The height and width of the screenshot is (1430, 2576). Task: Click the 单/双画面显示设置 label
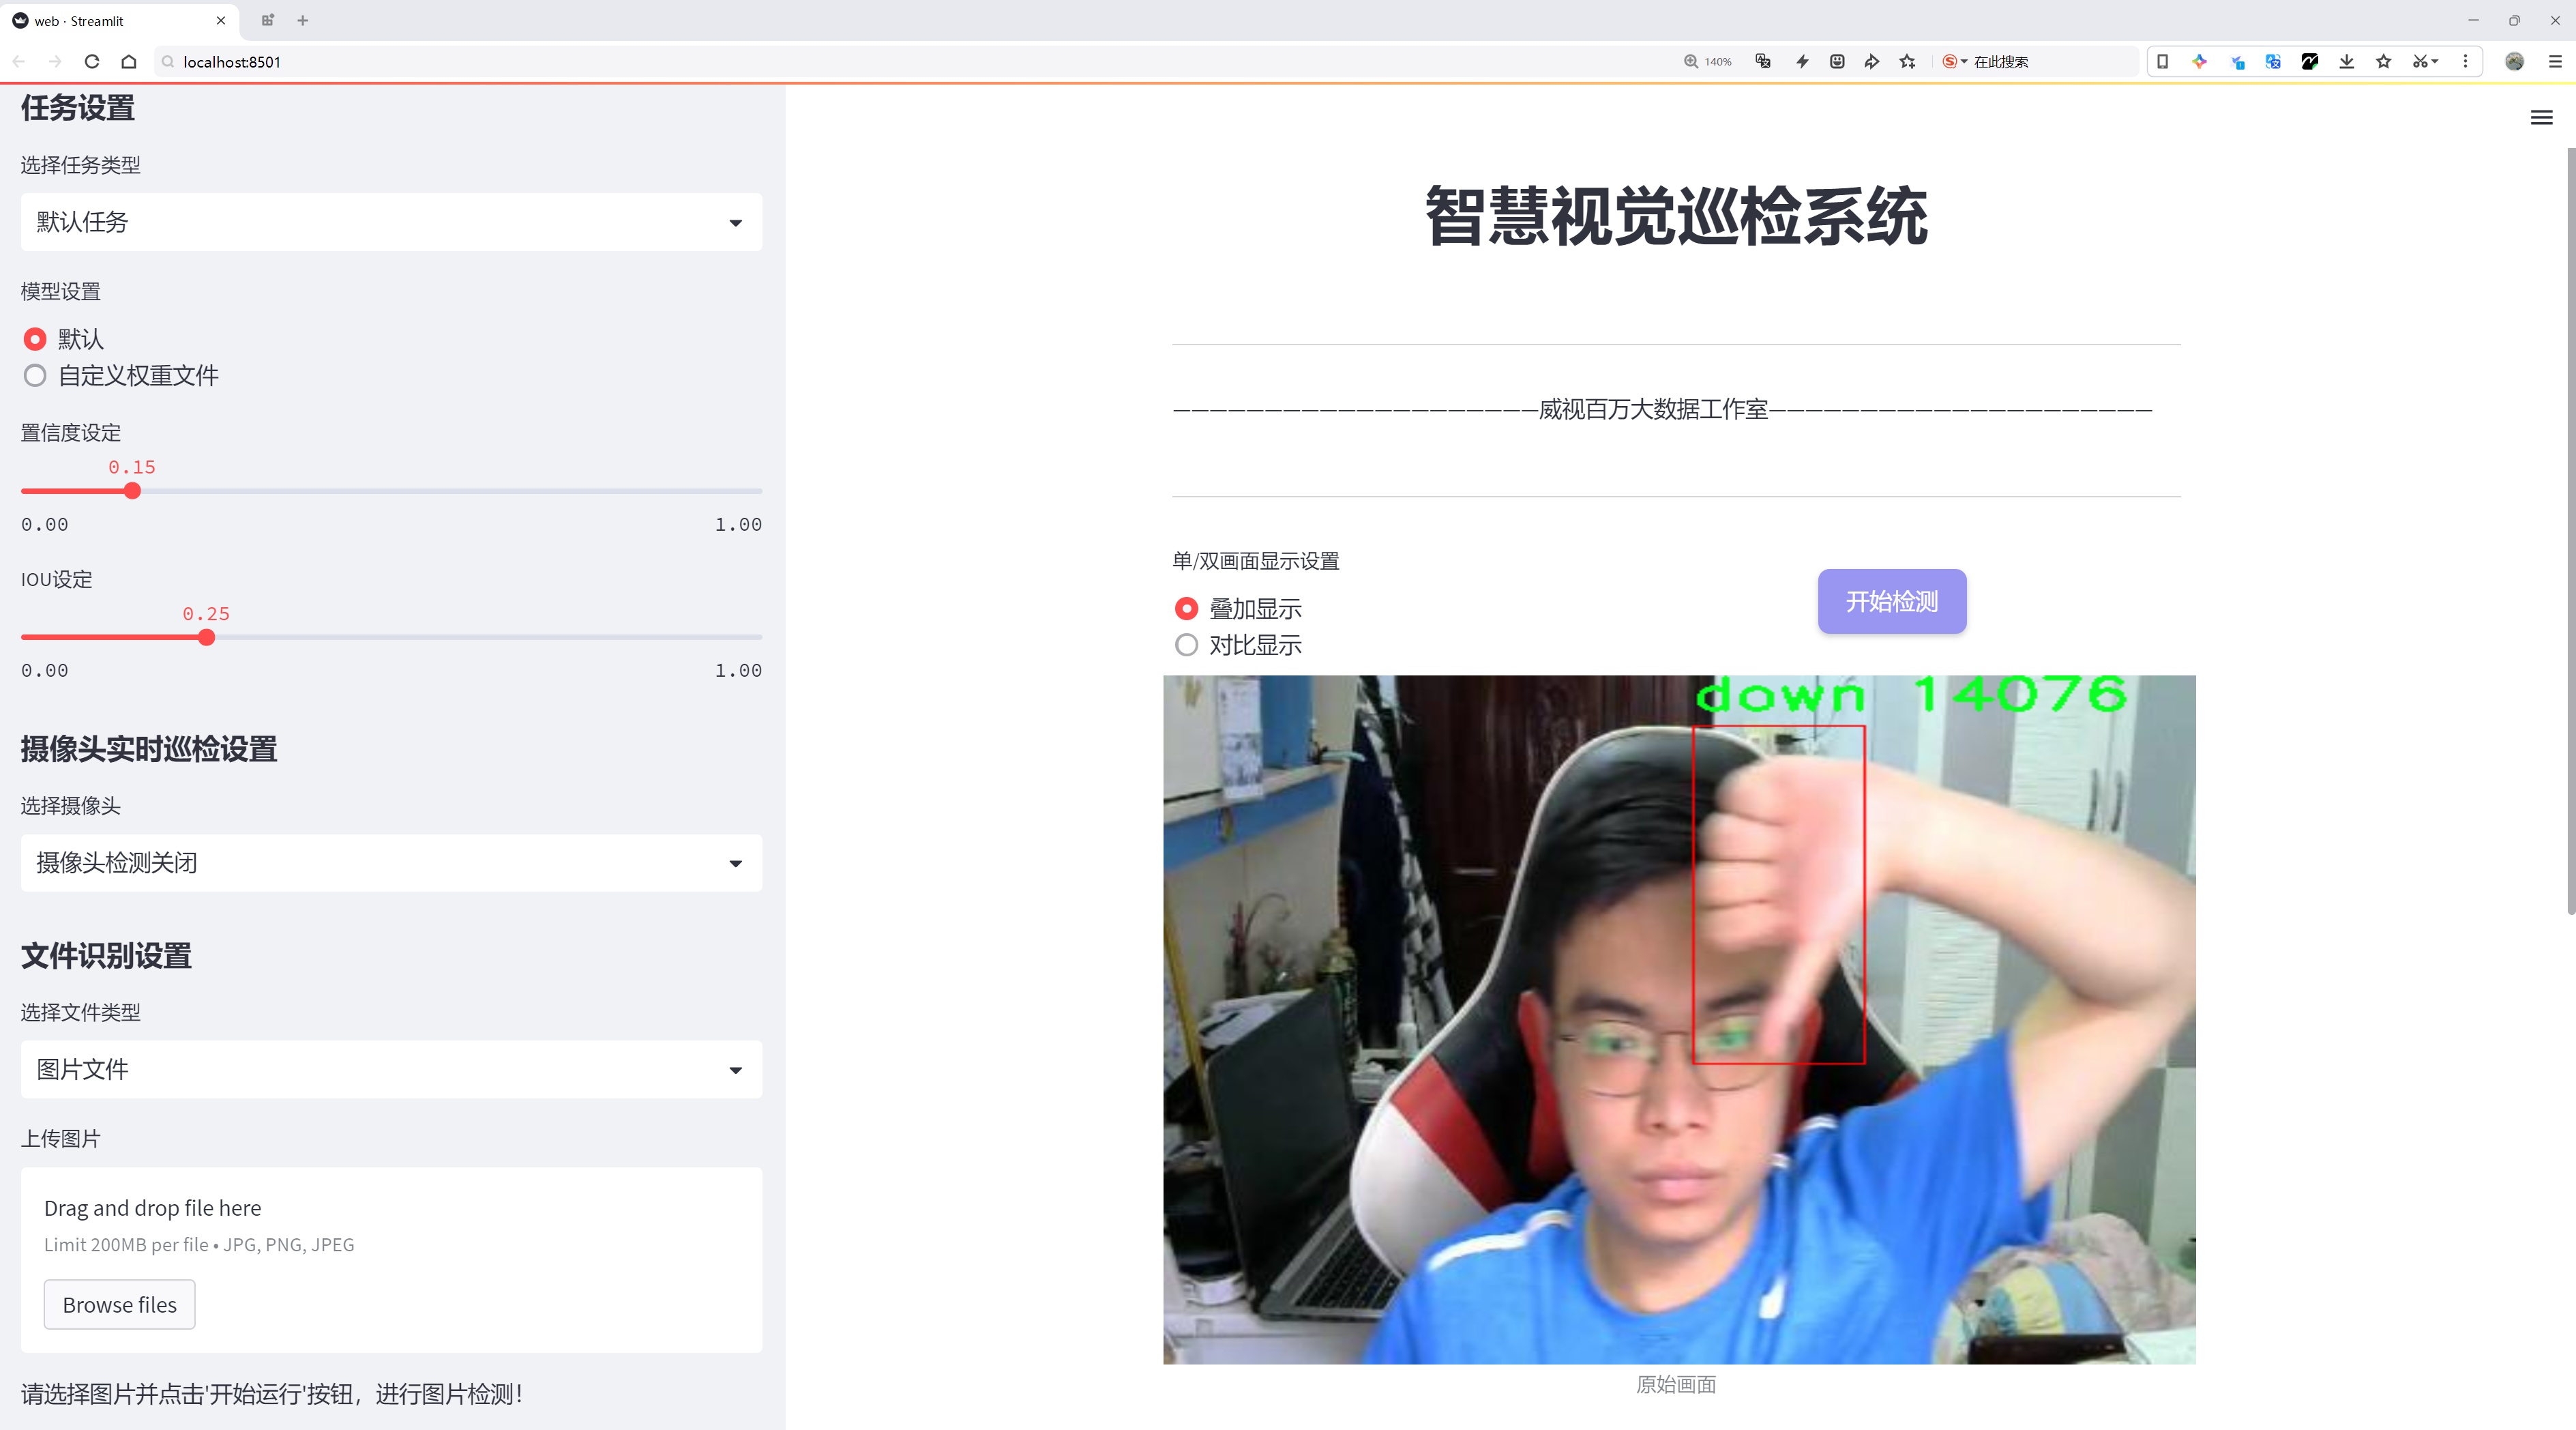tap(1256, 561)
